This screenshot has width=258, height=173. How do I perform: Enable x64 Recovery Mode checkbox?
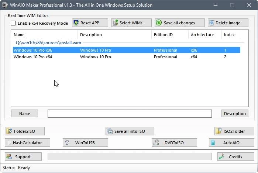coord(13,23)
